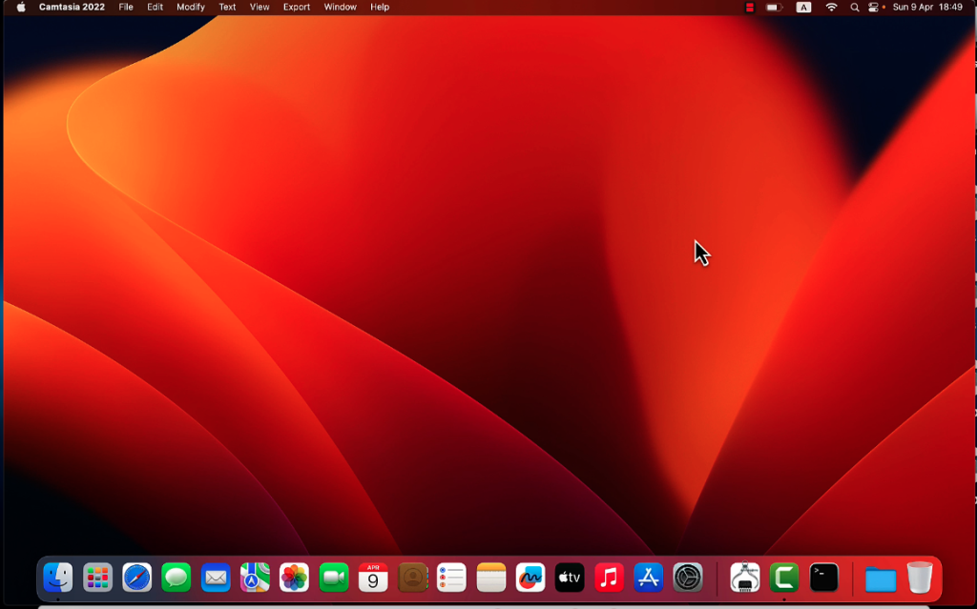Open Launchpad from the Dock
The image size is (977, 609).
(x=98, y=578)
